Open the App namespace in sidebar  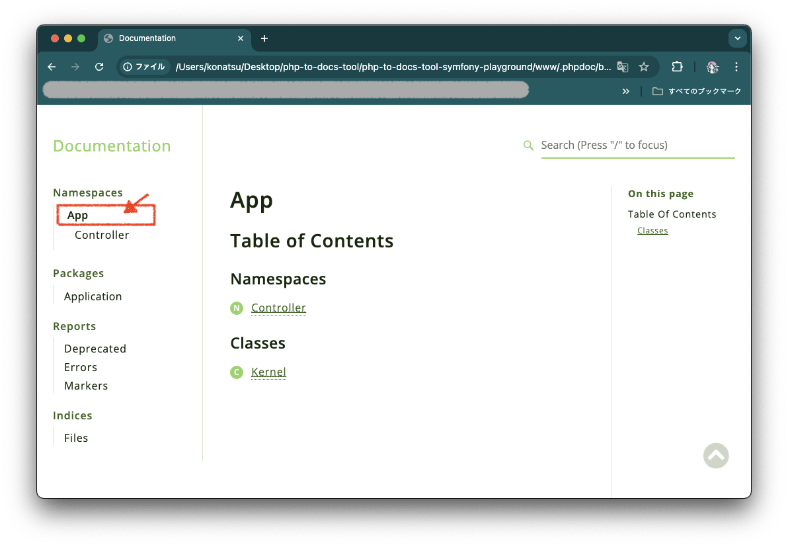point(77,215)
